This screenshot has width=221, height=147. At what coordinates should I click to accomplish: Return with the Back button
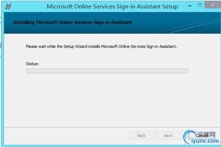point(141,136)
